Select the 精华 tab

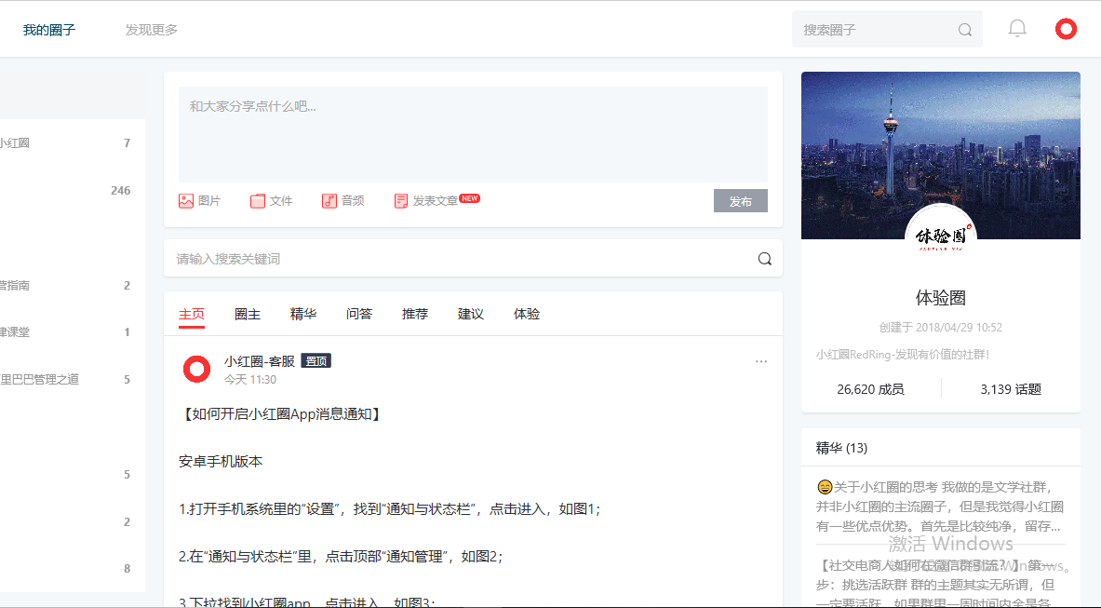click(x=303, y=314)
